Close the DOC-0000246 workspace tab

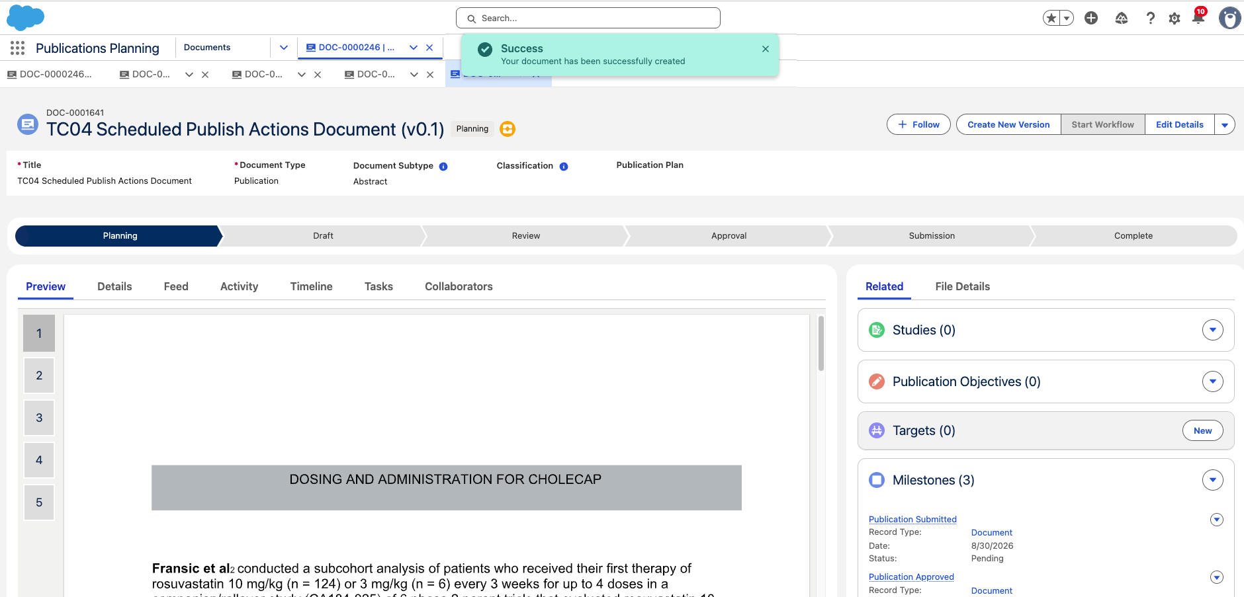[x=429, y=48]
